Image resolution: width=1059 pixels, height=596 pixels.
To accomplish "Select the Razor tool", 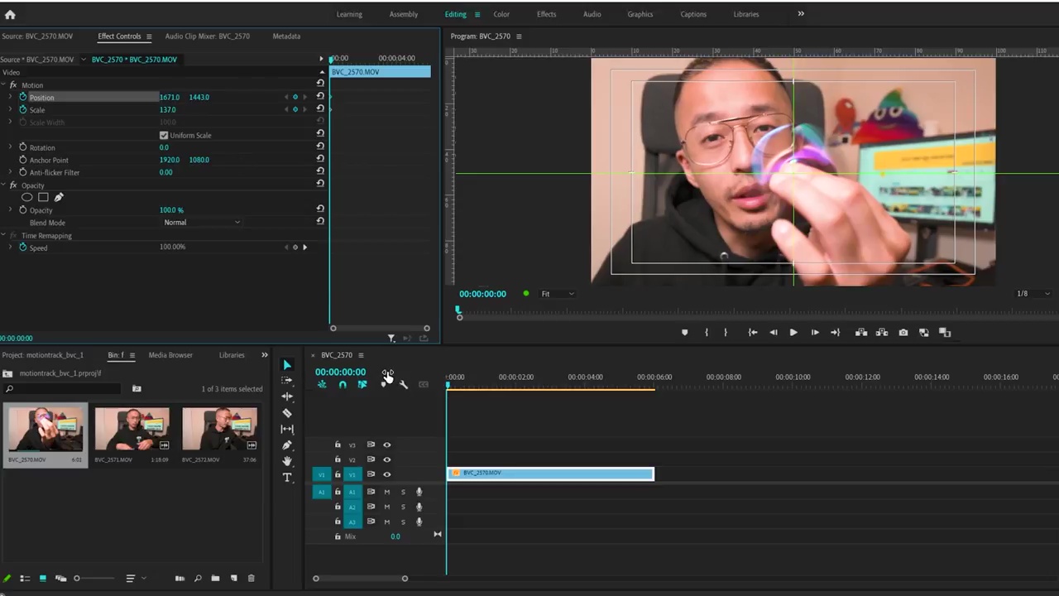I will click(287, 412).
